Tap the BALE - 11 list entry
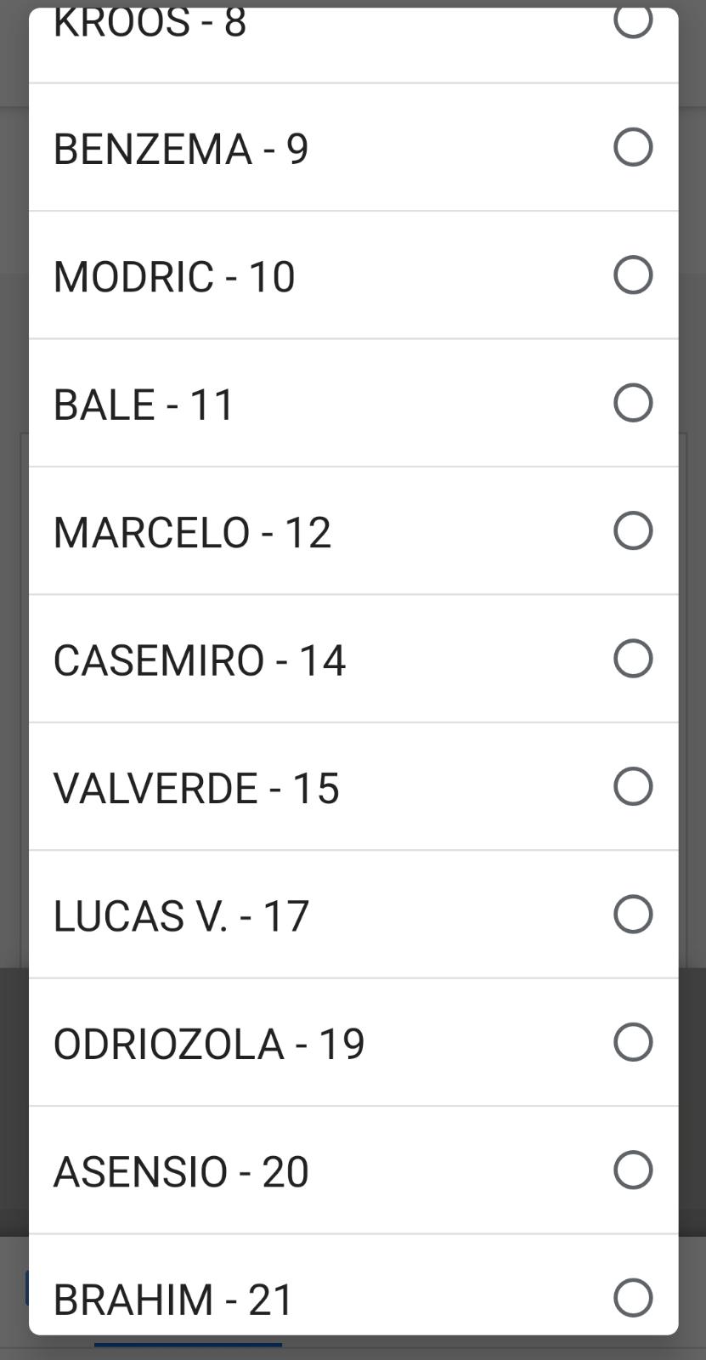The height and width of the screenshot is (1360, 706). pyautogui.click(x=144, y=405)
